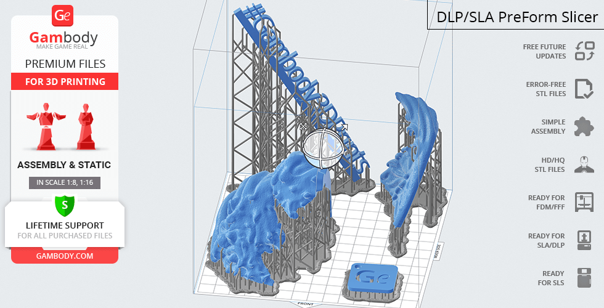Click the orientation sphere gizmo in the viewport
The width and height of the screenshot is (604, 308).
coord(322,148)
